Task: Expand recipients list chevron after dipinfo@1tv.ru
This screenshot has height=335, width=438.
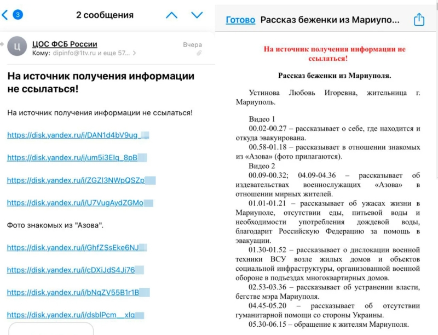Action: tap(135, 54)
